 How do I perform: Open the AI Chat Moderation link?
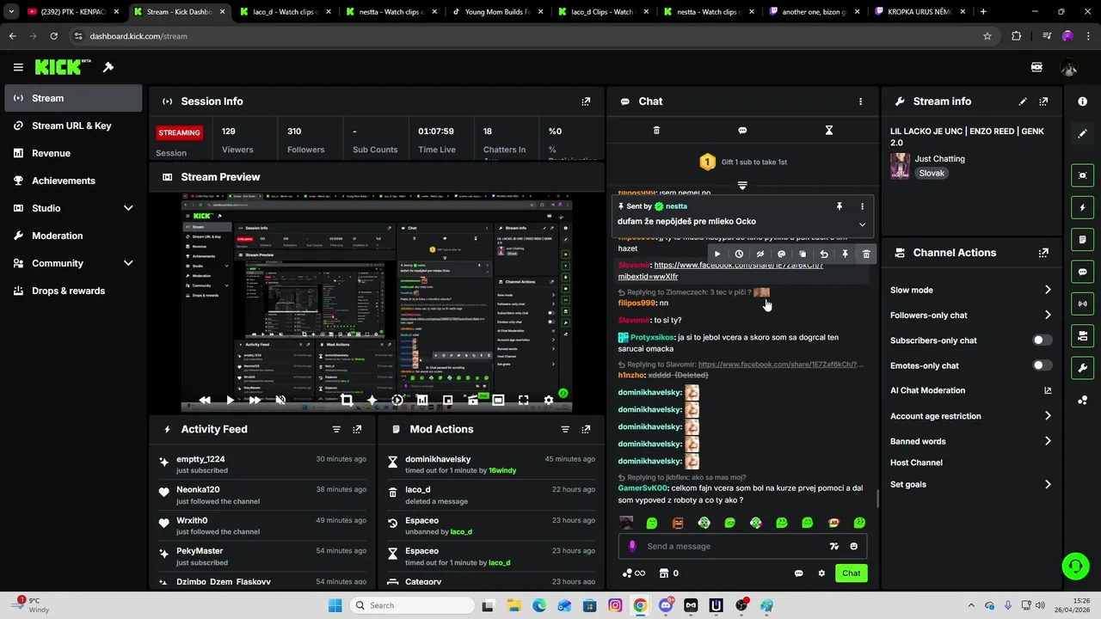971,390
